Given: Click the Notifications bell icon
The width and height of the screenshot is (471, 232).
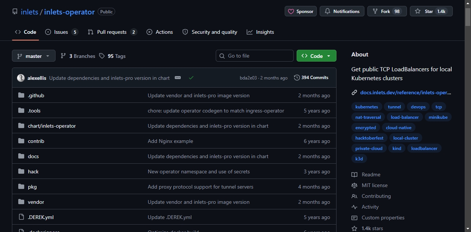Looking at the screenshot, I should [328, 12].
